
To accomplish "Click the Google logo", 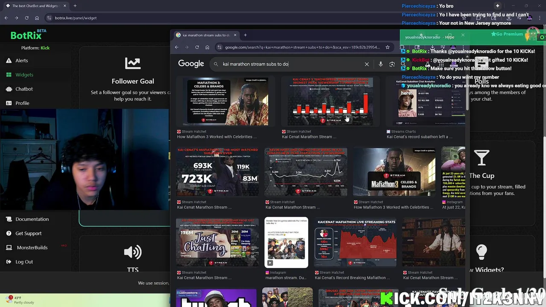I will pos(191,64).
